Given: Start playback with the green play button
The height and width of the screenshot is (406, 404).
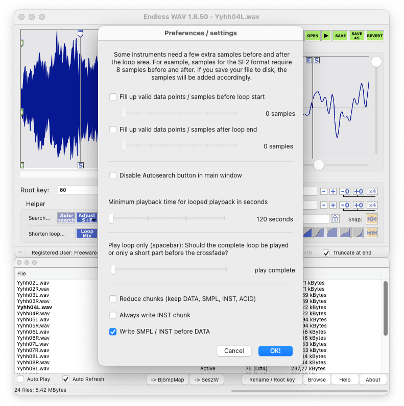Looking at the screenshot, I should click(326, 36).
